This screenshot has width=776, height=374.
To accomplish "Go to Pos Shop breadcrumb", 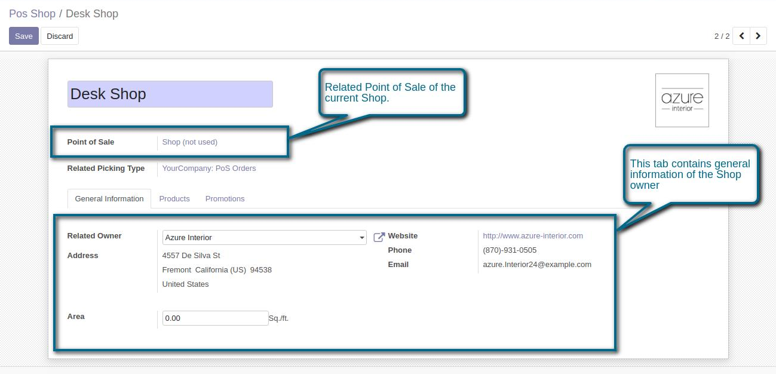I will click(x=32, y=14).
